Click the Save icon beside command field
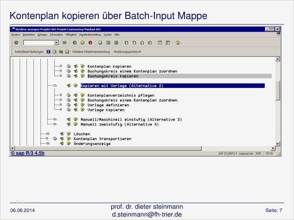The height and width of the screenshot is (220, 294). click(65, 43)
